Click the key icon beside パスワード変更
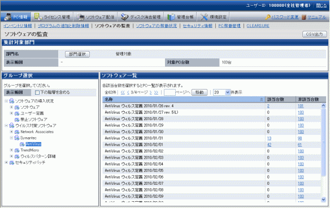The image size is (330, 208). [x=268, y=17]
